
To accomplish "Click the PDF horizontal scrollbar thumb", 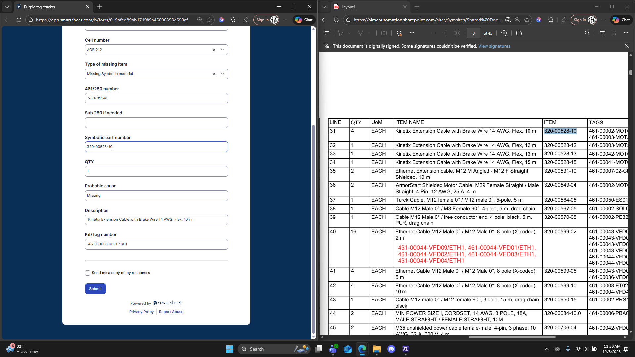I will point(512,337).
